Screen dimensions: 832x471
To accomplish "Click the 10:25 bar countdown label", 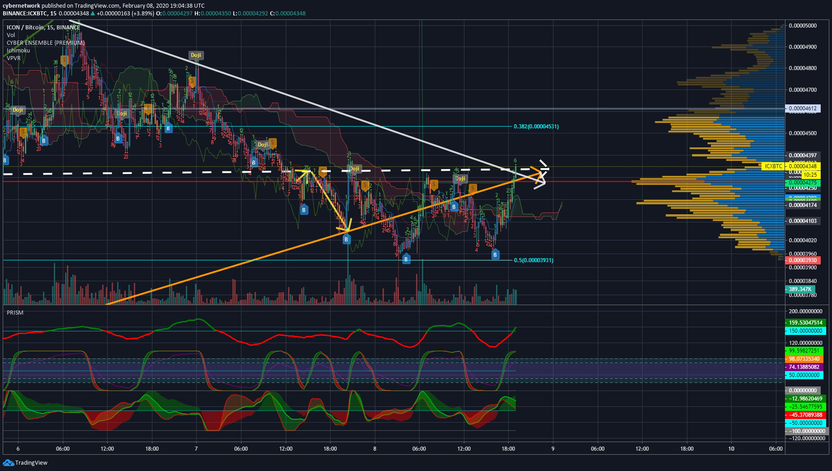I will [x=810, y=174].
